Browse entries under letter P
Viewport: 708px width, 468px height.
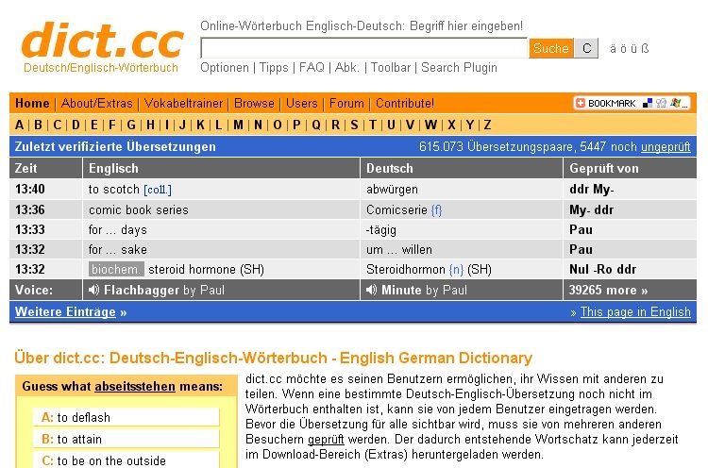(x=296, y=125)
